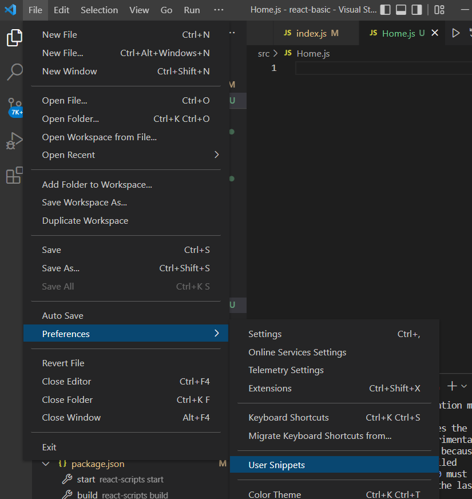Open the Search view in activity bar
Viewport: 472px width, 499px height.
14,72
